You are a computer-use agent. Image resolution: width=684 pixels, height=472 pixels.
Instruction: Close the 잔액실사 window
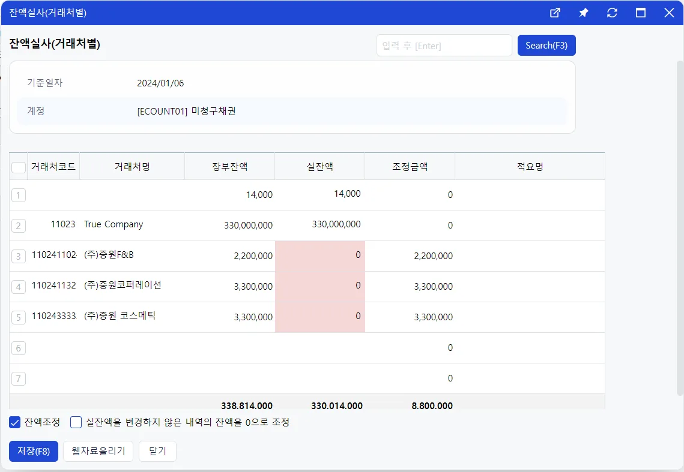[x=669, y=13]
